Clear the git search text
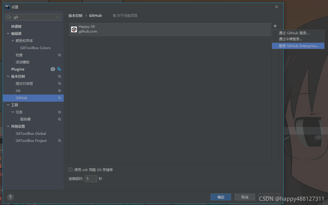This screenshot has width=328, height=205. 57,17
